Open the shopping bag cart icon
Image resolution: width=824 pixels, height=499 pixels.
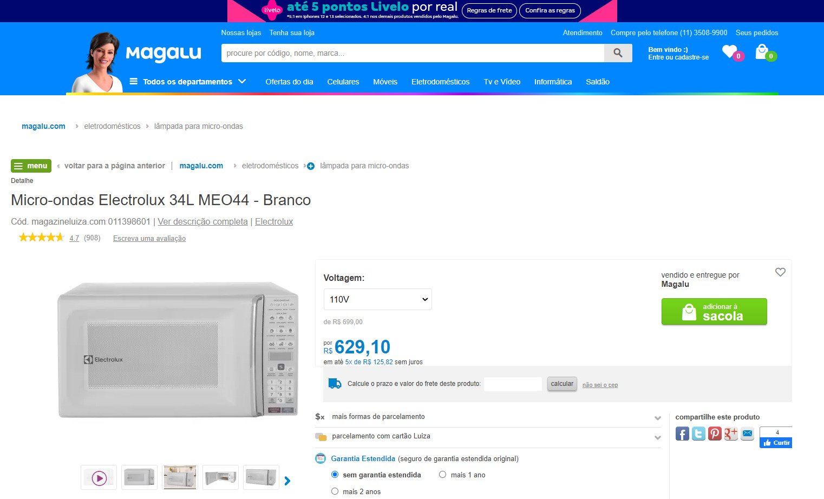click(x=762, y=52)
